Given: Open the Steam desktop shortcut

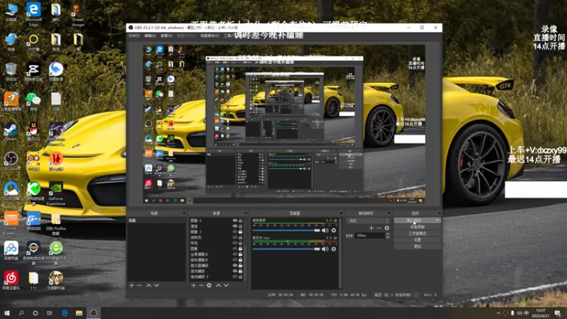Looking at the screenshot, I should 11,132.
